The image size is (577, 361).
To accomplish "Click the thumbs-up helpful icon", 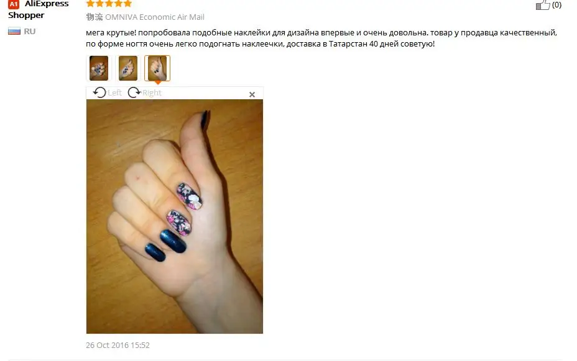I will (x=543, y=5).
